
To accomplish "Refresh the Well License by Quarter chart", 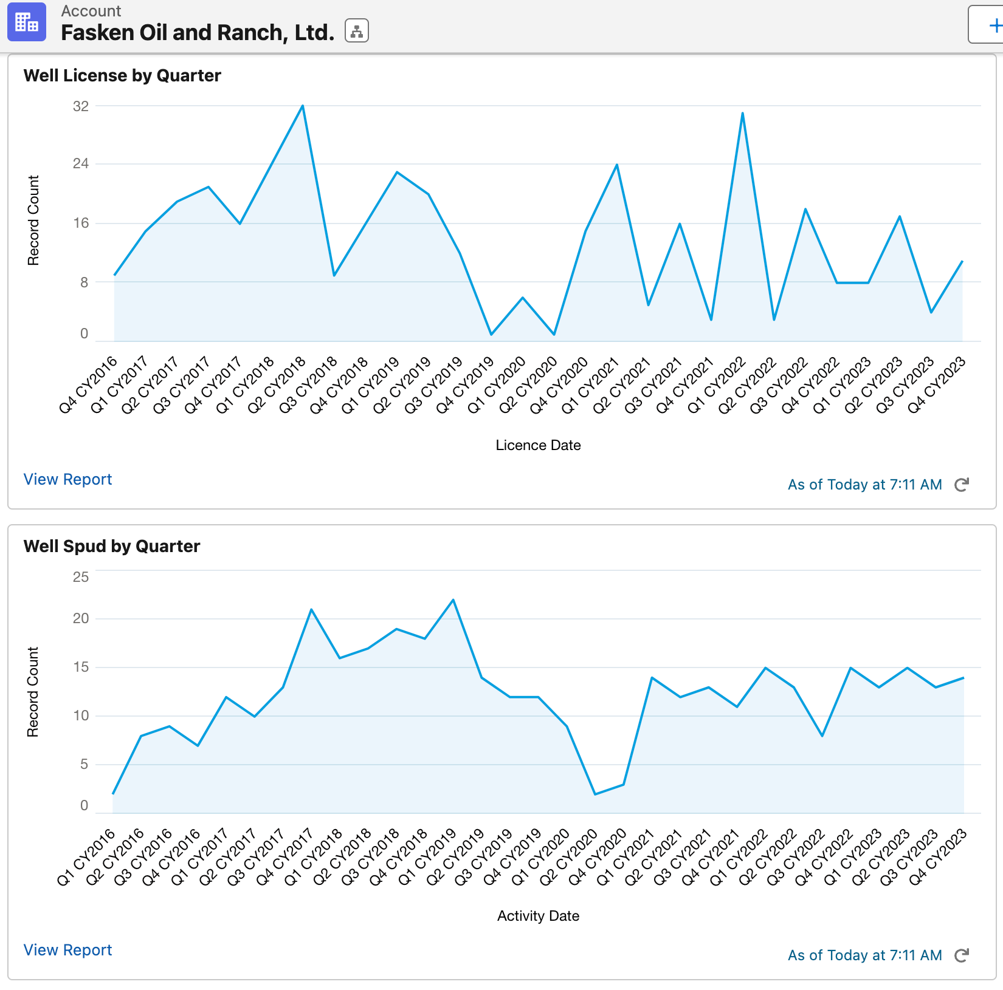I will (963, 484).
